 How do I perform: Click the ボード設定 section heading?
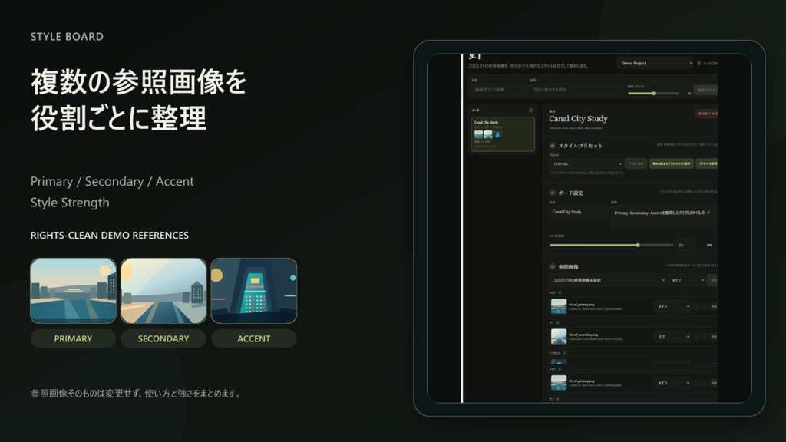(570, 193)
